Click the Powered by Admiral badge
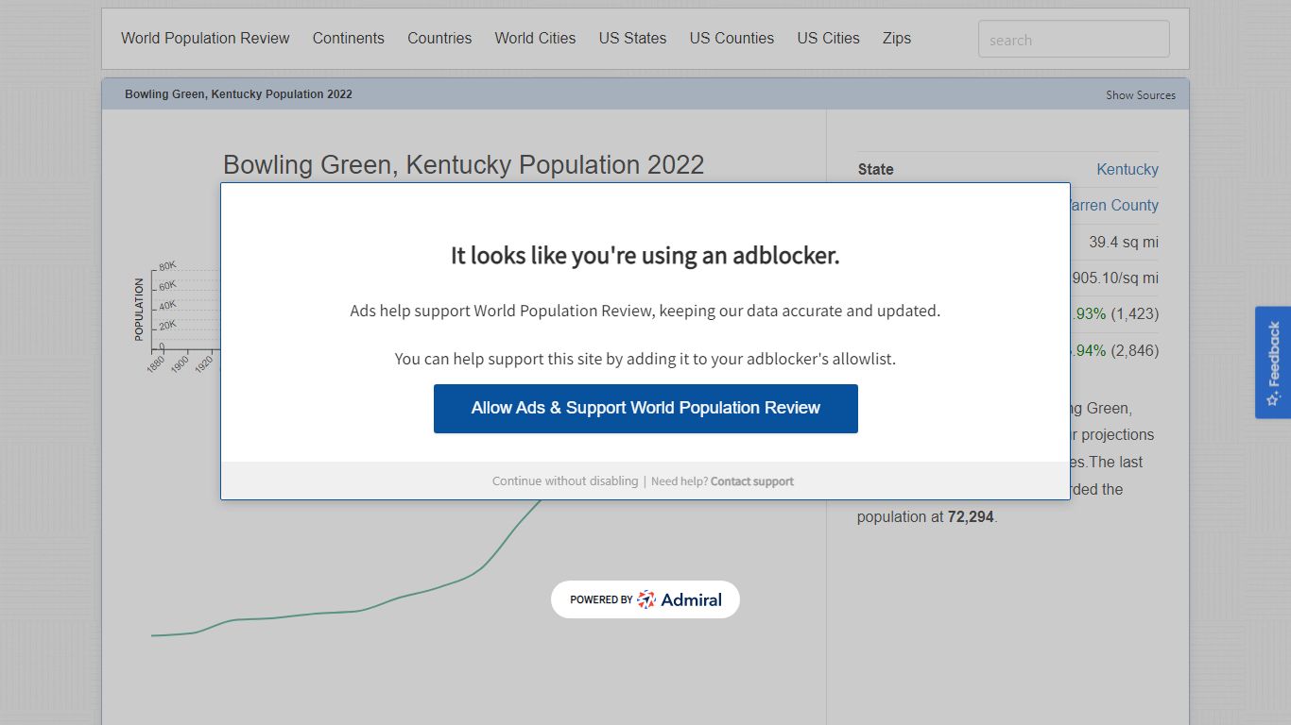The height and width of the screenshot is (725, 1291). point(645,599)
